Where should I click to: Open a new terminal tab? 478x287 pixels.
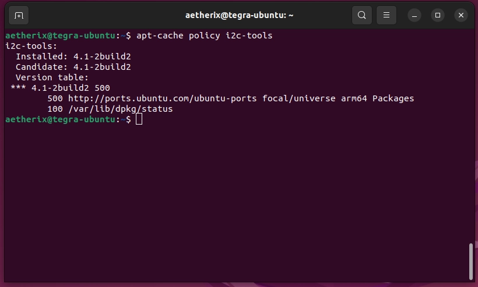[19, 15]
